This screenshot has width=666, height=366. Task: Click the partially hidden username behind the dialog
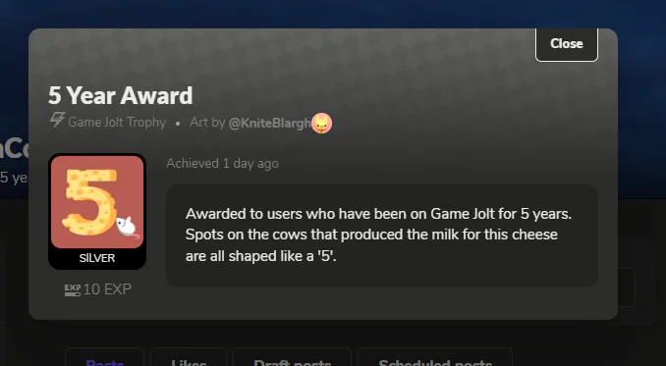click(x=14, y=149)
